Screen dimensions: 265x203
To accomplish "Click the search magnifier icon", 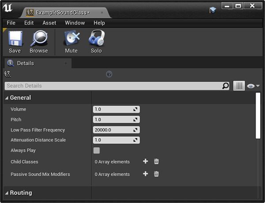I will click(225, 86).
